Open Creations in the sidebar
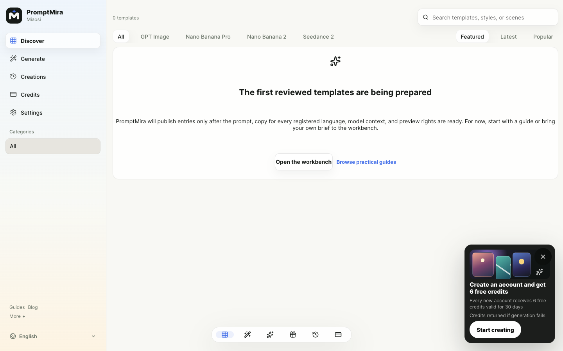The width and height of the screenshot is (563, 351). click(53, 76)
